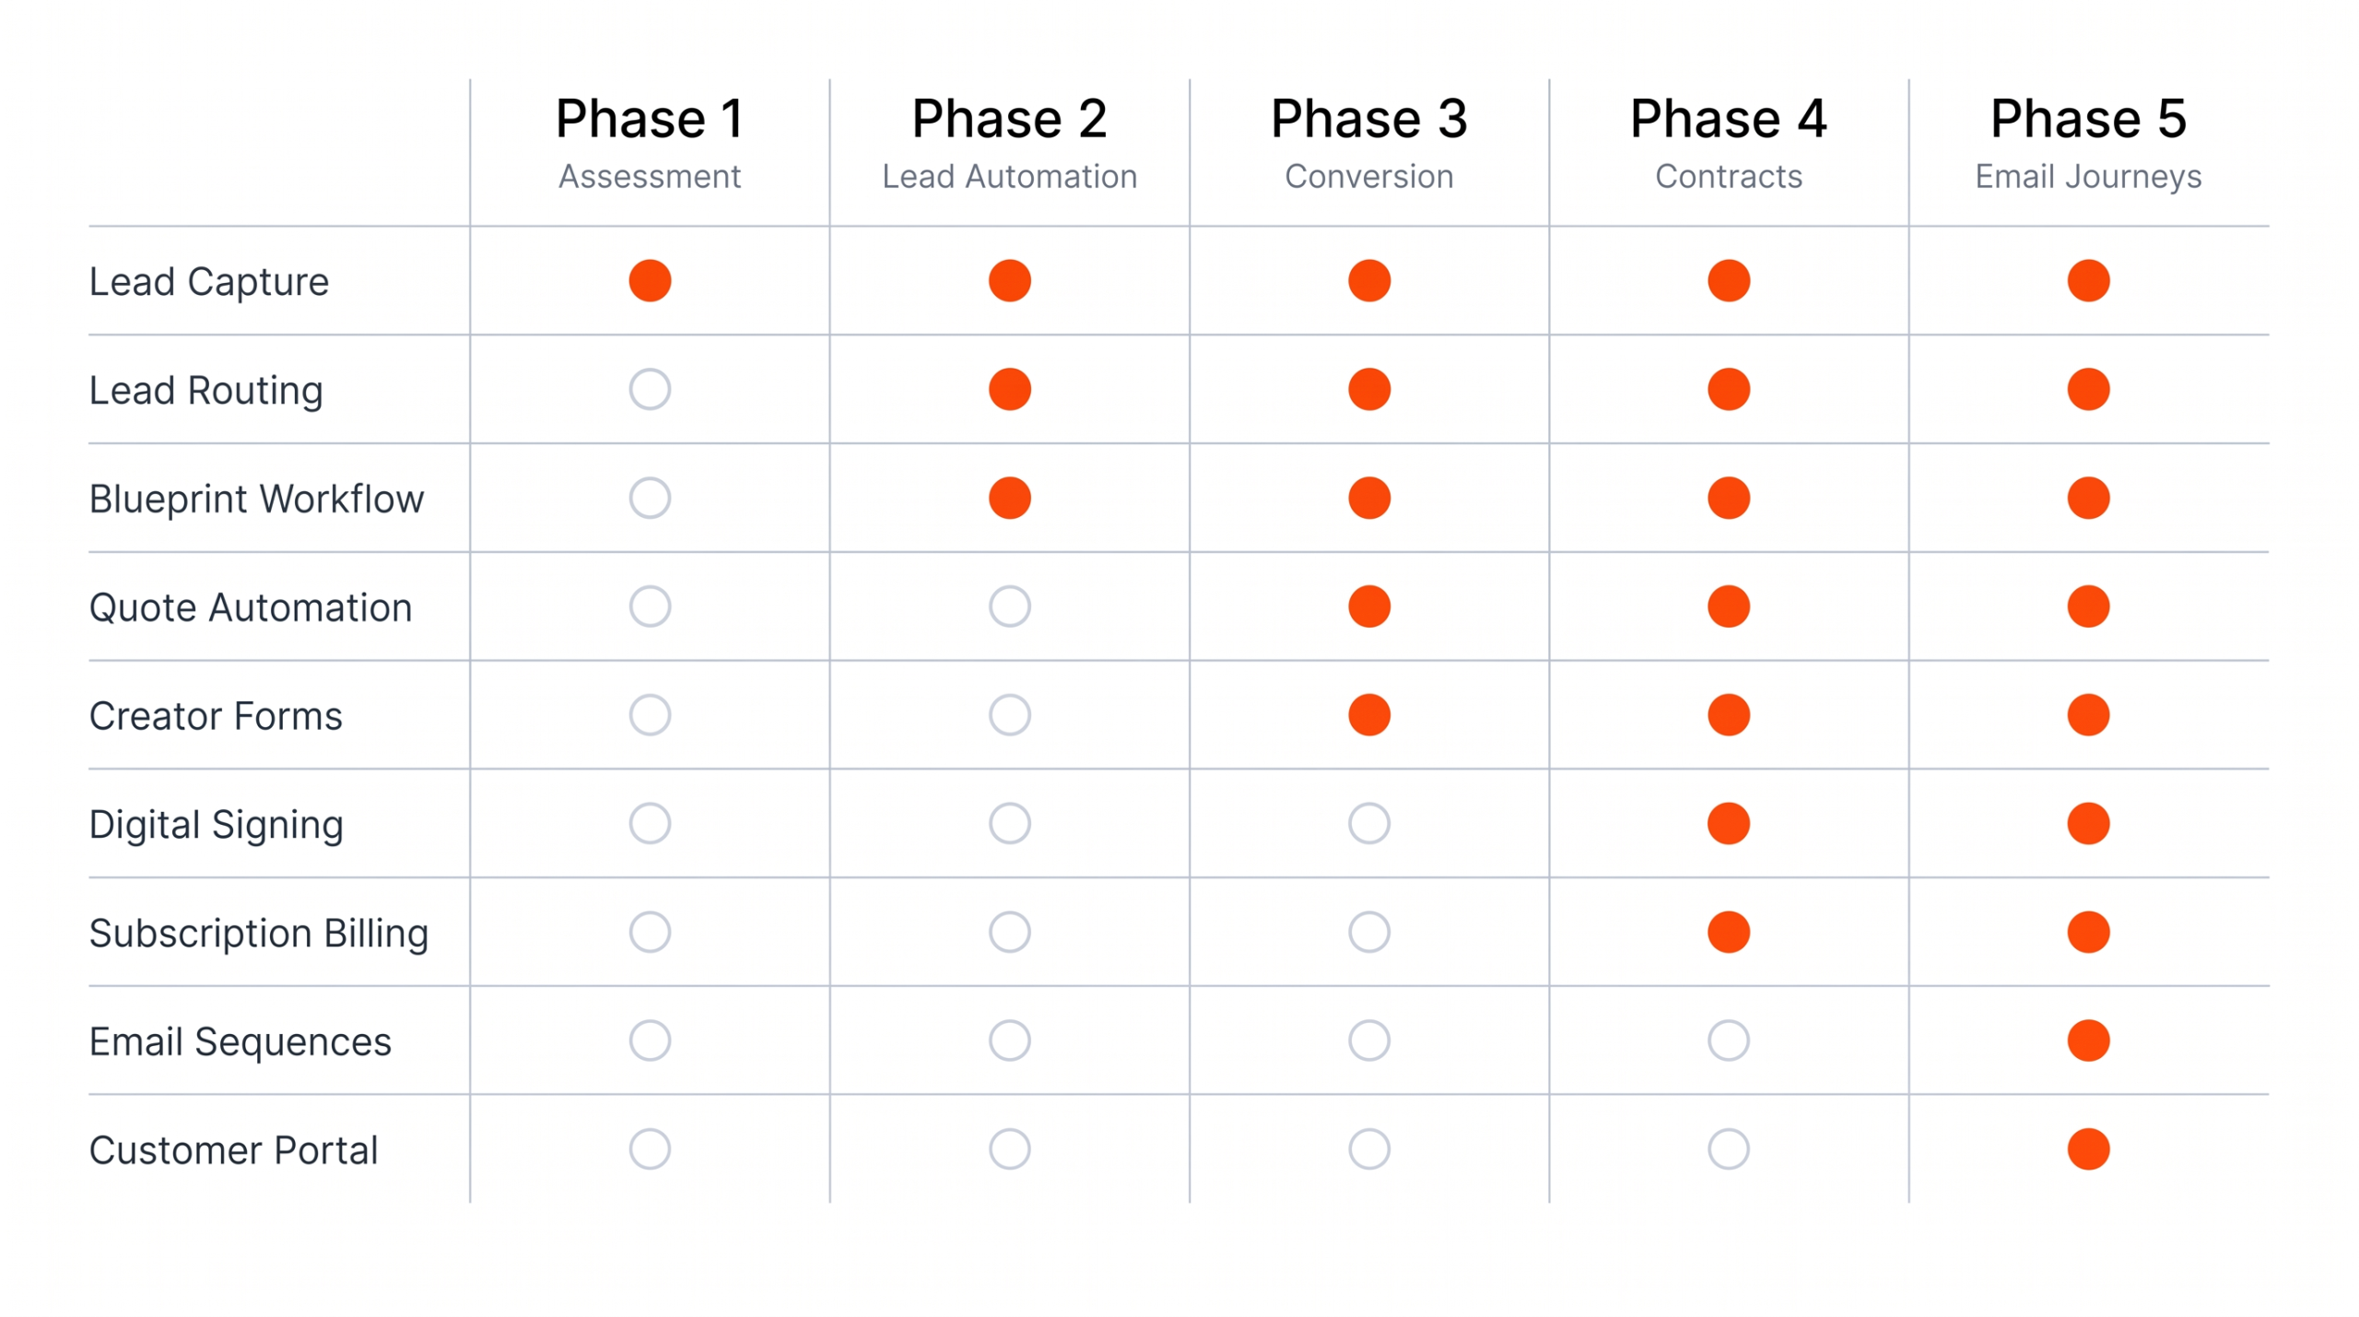Screen dimensions: 2359x1317
Task: Click Blueprint Workflow filled dot under Phase 3
Action: pos(1368,498)
